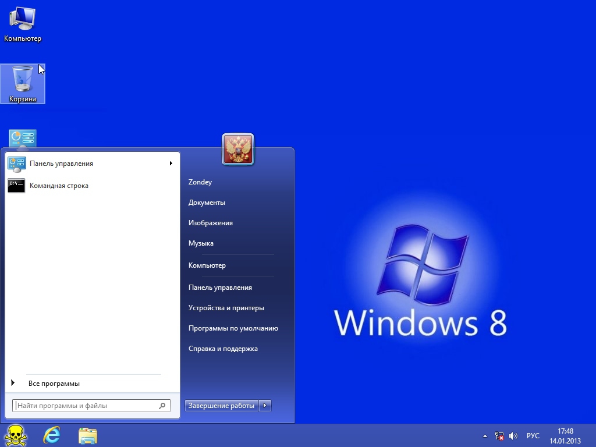The image size is (596, 447).
Task: Open Справка и поддержка
Action: pyautogui.click(x=223, y=349)
